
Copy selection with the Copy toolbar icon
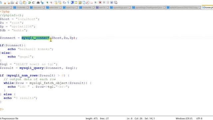21,3
